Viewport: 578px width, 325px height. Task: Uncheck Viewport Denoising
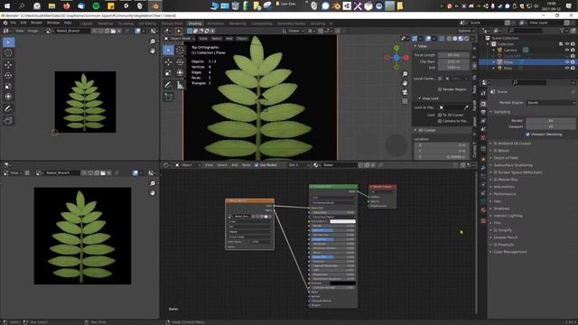click(x=527, y=135)
